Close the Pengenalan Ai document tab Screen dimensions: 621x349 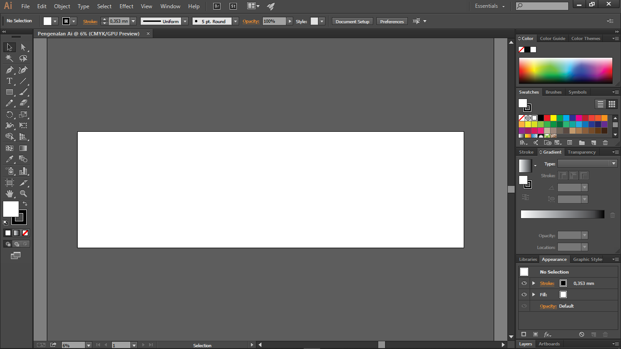pos(148,34)
